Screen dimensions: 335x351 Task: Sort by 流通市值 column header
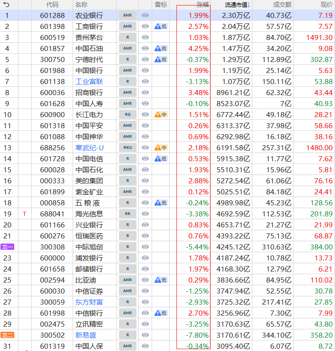click(238, 5)
